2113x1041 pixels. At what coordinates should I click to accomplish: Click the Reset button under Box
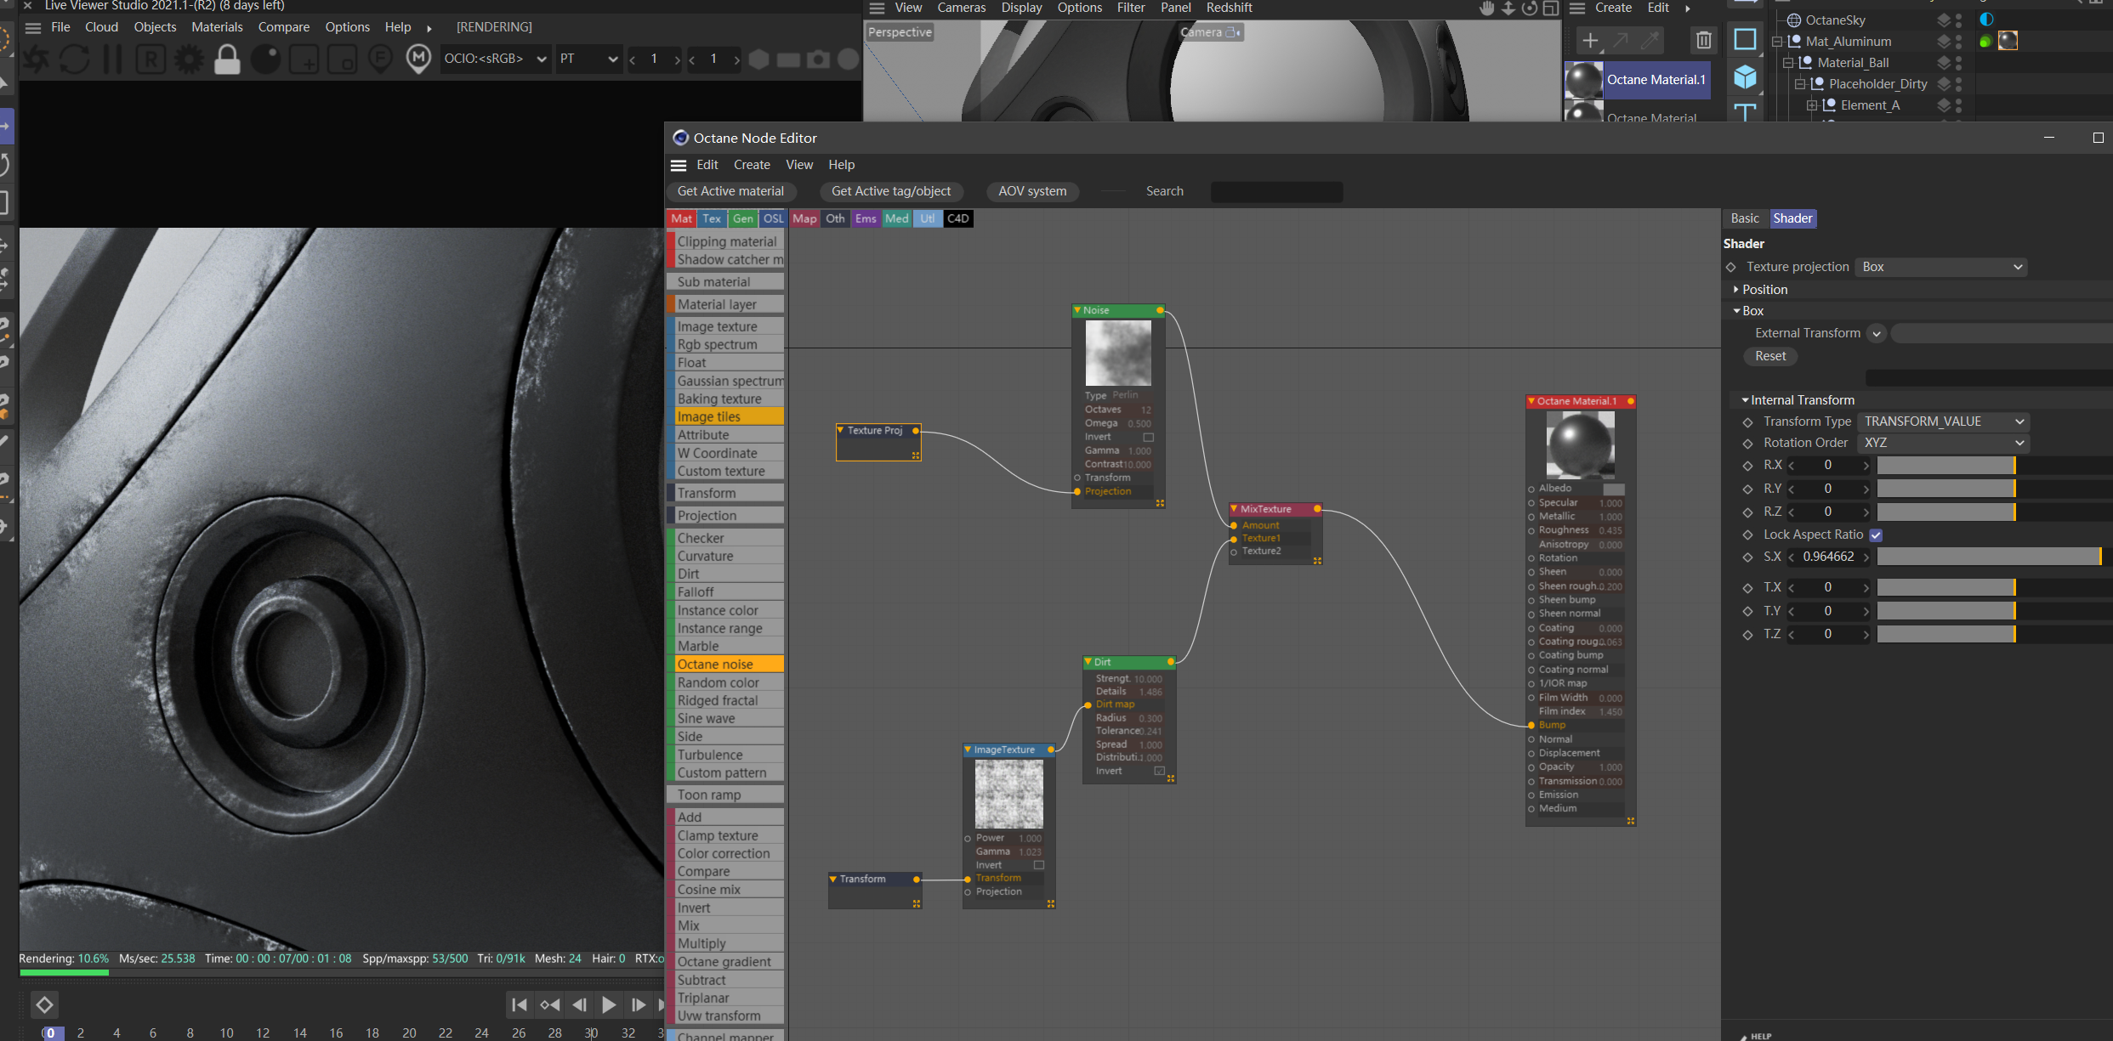click(x=1770, y=356)
